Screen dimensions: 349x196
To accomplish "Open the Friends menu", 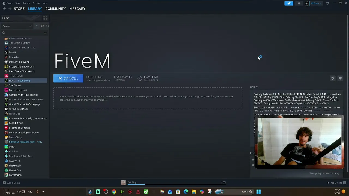I will tap(26, 3).
